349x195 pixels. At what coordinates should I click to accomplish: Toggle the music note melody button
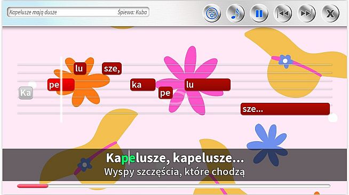click(235, 13)
